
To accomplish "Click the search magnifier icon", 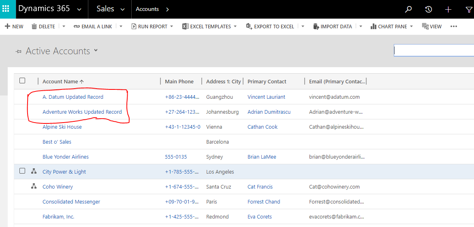I will (408, 9).
